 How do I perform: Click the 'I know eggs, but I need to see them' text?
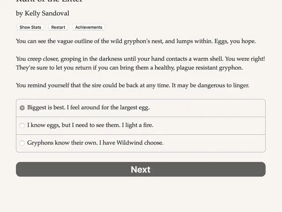coord(74,125)
